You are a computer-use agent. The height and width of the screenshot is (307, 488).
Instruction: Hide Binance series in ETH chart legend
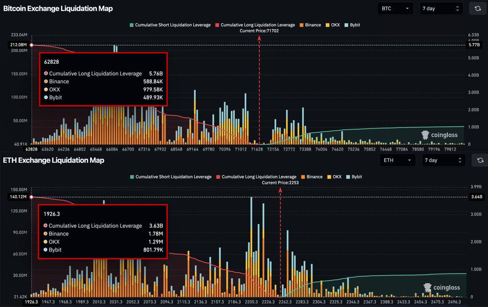(311, 177)
